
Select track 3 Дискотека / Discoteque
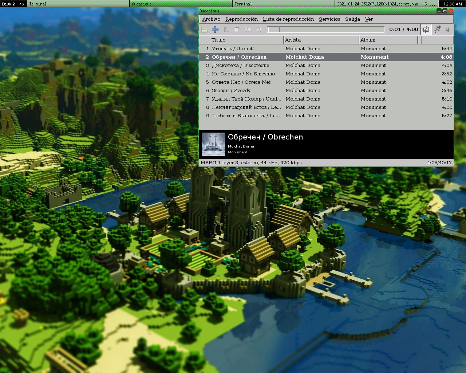coord(240,66)
